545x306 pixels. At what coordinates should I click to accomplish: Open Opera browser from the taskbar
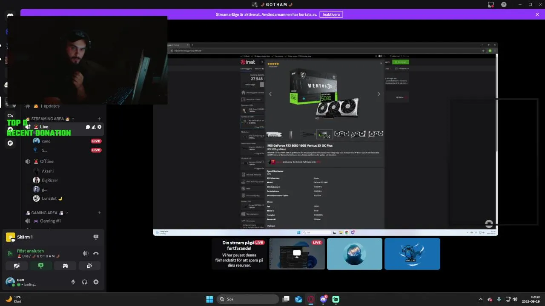(x=311, y=299)
